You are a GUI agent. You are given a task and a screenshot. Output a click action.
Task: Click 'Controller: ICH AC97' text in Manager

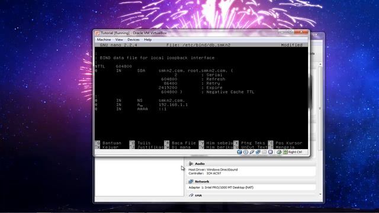click(x=204, y=173)
